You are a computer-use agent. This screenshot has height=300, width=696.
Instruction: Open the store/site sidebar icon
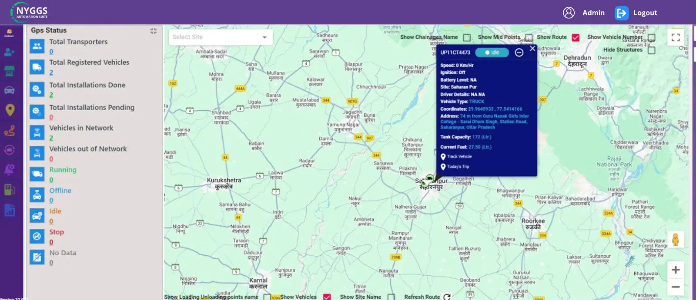[9, 71]
